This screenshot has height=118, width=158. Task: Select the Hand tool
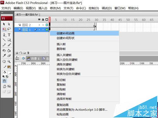4,61
